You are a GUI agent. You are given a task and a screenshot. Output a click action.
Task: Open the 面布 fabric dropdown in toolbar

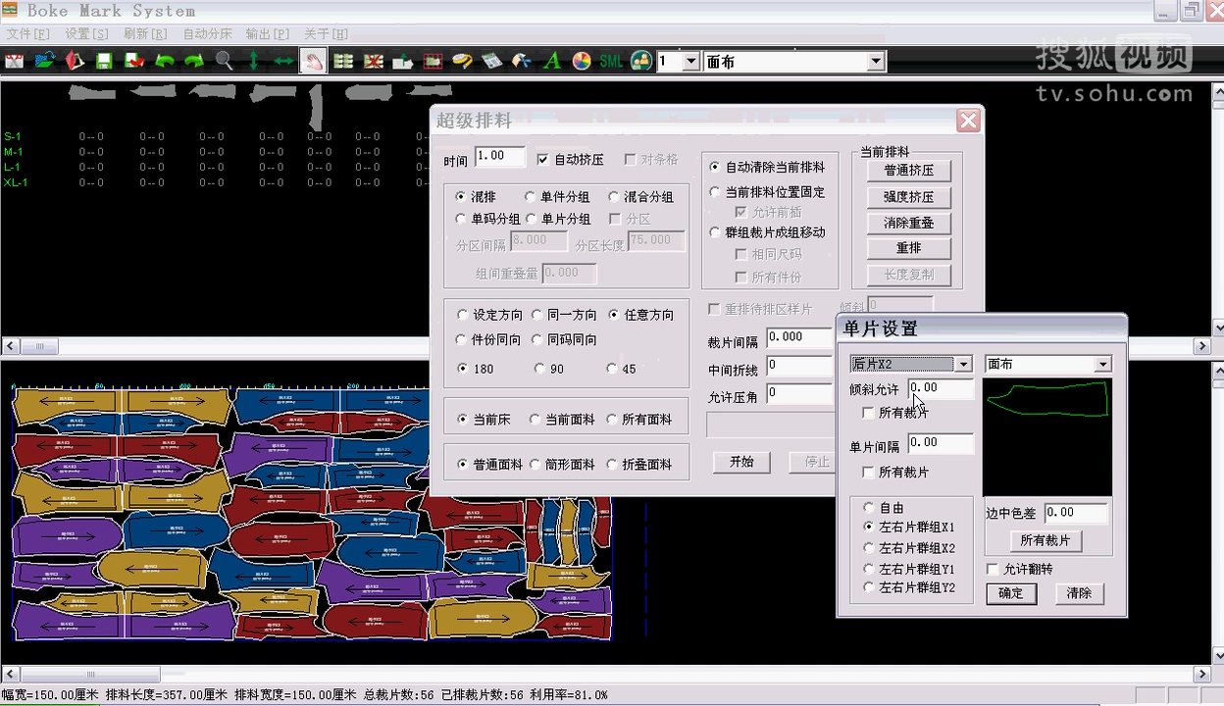pyautogui.click(x=876, y=61)
